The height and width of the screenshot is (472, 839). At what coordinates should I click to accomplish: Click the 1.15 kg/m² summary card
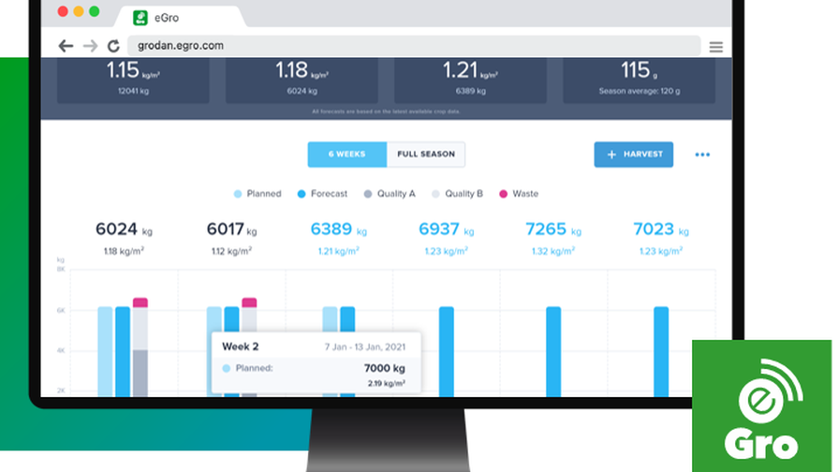133,81
